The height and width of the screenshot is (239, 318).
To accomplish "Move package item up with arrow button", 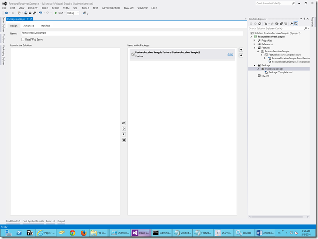I will tap(241, 50).
